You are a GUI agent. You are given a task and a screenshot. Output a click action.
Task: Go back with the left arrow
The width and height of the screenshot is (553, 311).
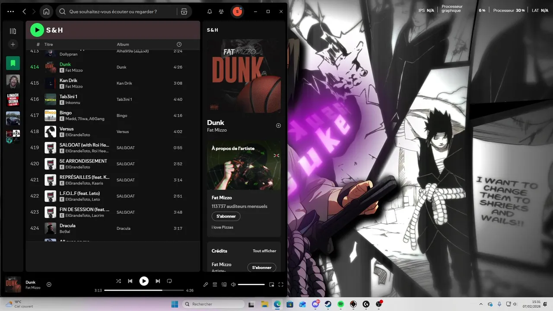point(24,12)
